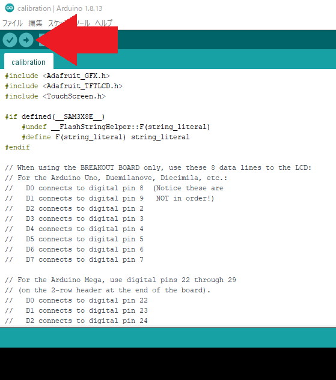Image resolution: width=336 pixels, height=380 pixels.
Task: Click the Arduino logo in title bar
Action: click(10, 8)
